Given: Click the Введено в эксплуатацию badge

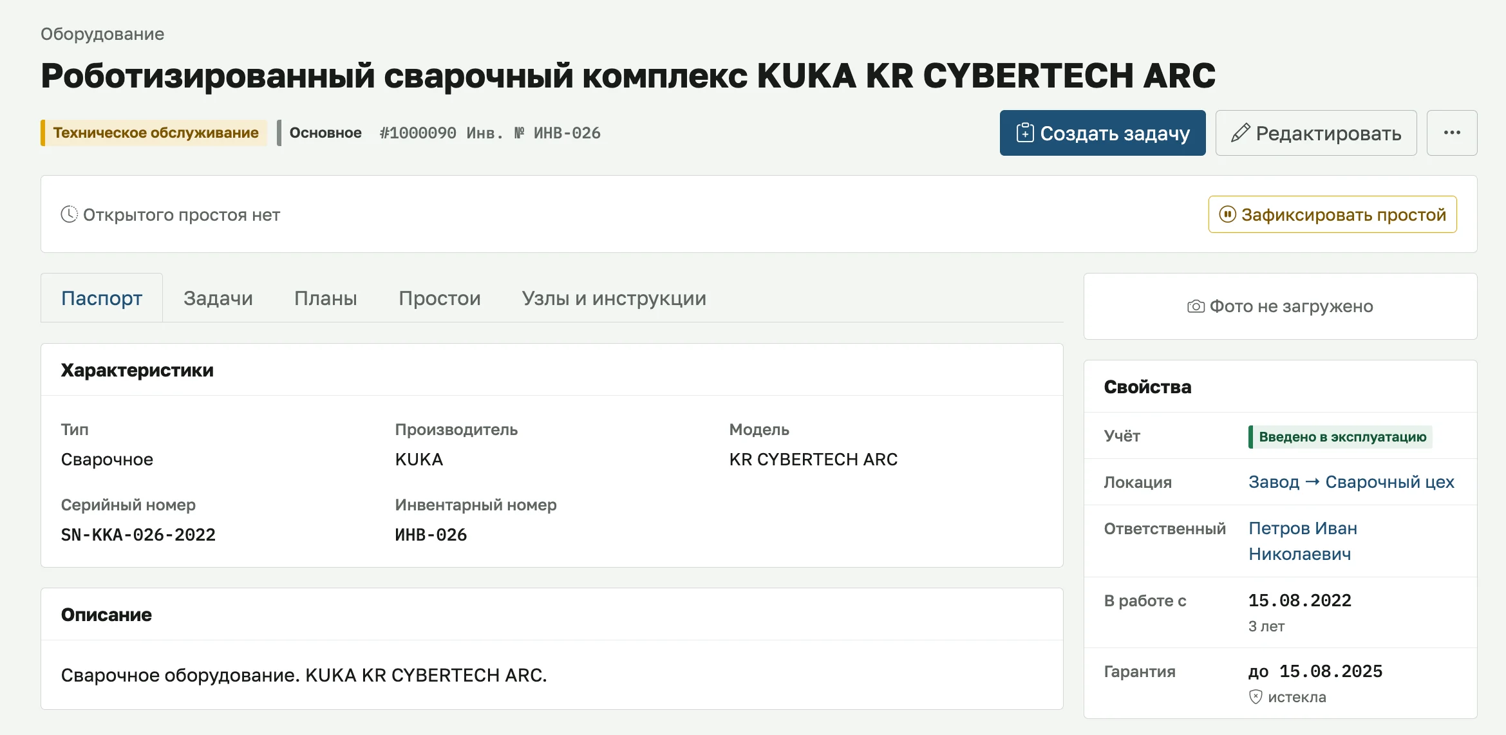Looking at the screenshot, I should tap(1341, 437).
